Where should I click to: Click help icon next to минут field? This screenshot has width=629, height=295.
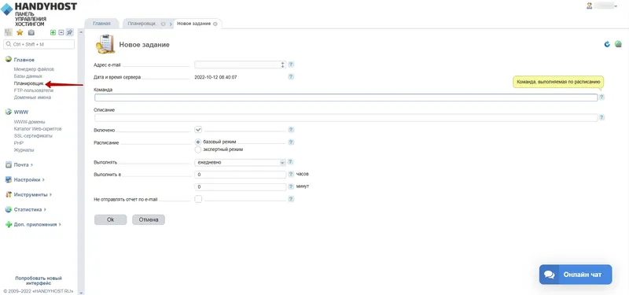(x=290, y=187)
